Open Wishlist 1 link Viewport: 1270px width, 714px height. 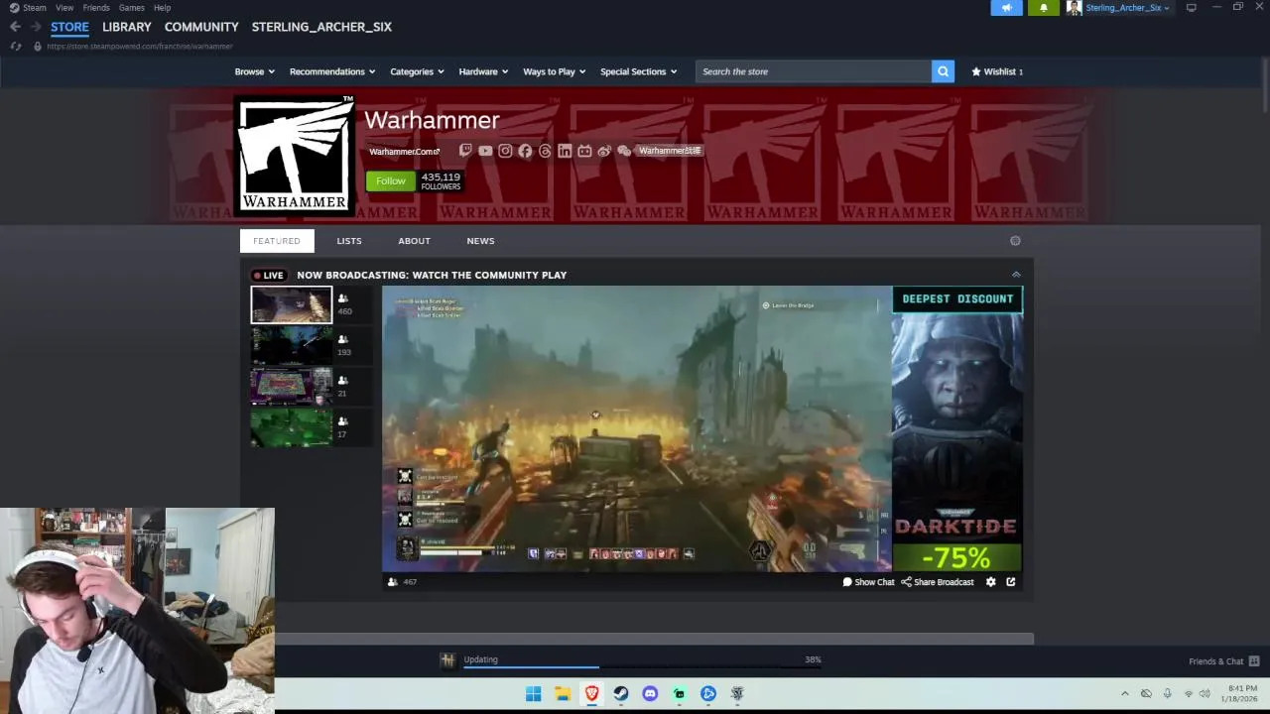997,71
